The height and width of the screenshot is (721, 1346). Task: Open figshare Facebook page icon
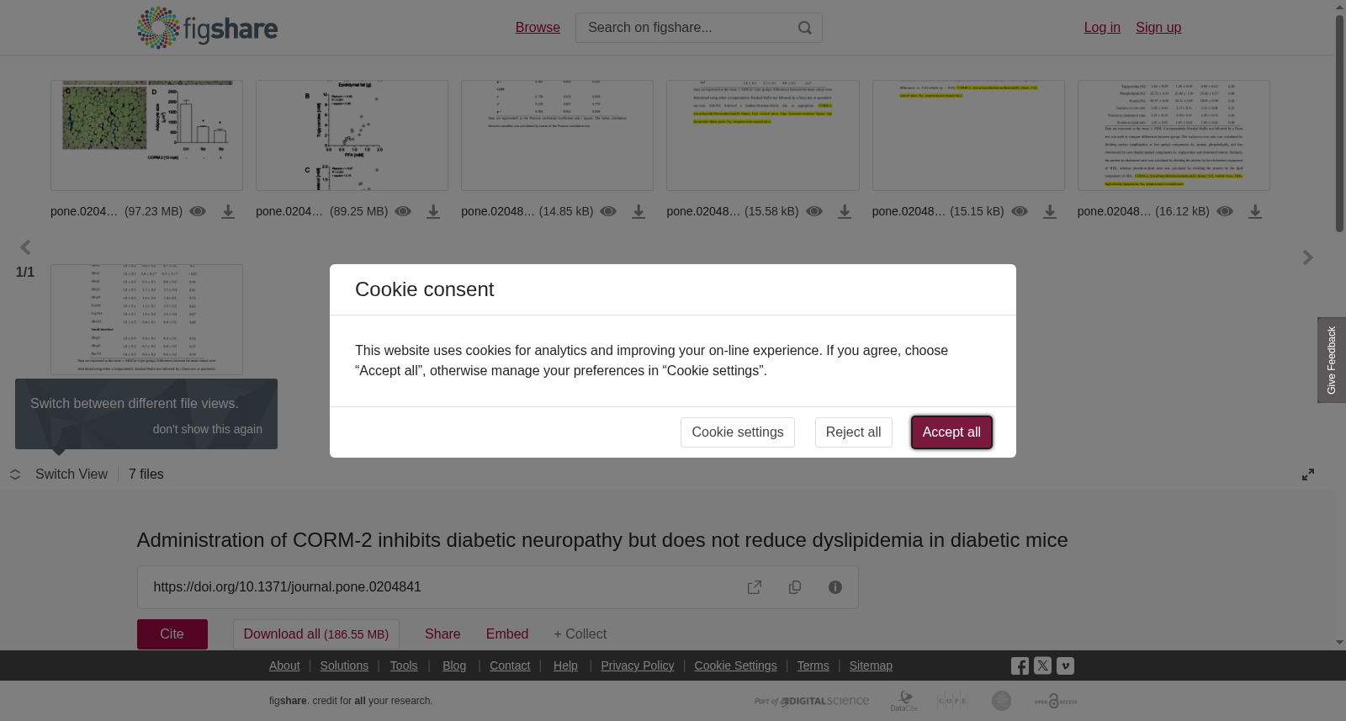click(x=1020, y=666)
